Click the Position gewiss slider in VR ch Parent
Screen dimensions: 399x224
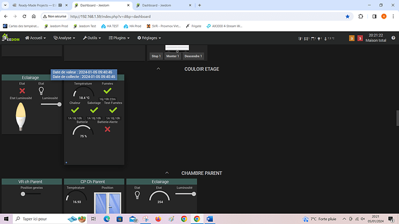click(31, 194)
